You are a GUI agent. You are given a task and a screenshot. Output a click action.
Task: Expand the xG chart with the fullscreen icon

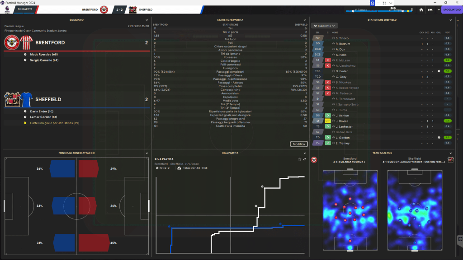coord(304,159)
